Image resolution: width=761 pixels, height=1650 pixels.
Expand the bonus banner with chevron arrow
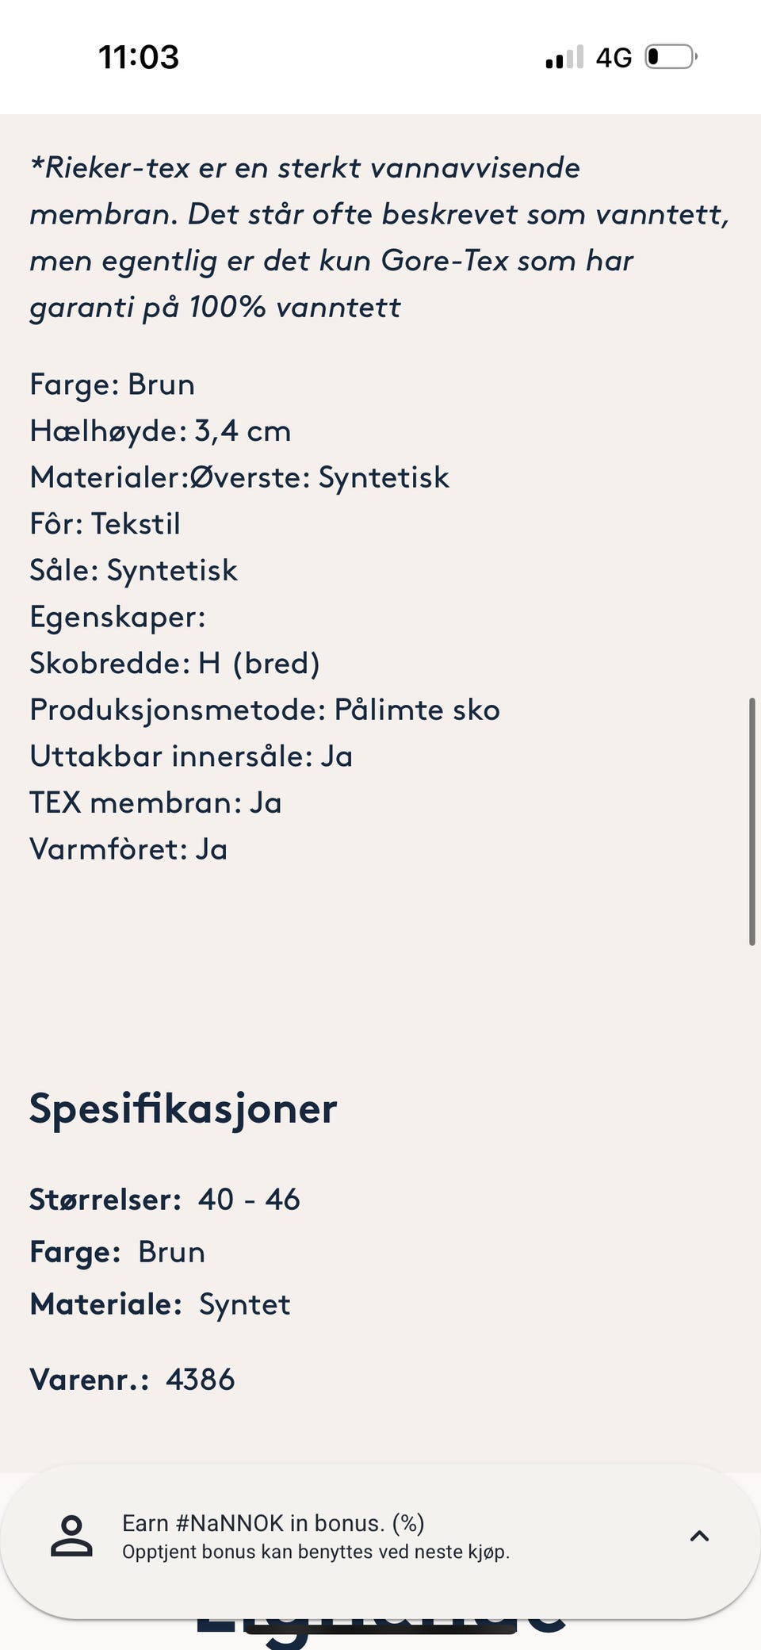coord(699,1537)
